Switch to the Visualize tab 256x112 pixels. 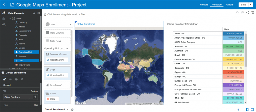[217, 4]
